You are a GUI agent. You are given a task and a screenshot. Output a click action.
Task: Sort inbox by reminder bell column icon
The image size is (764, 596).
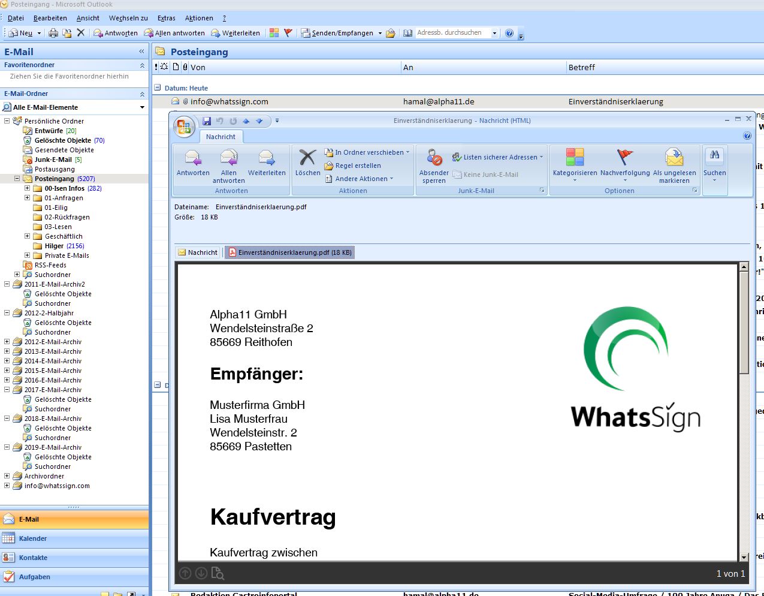(x=164, y=67)
